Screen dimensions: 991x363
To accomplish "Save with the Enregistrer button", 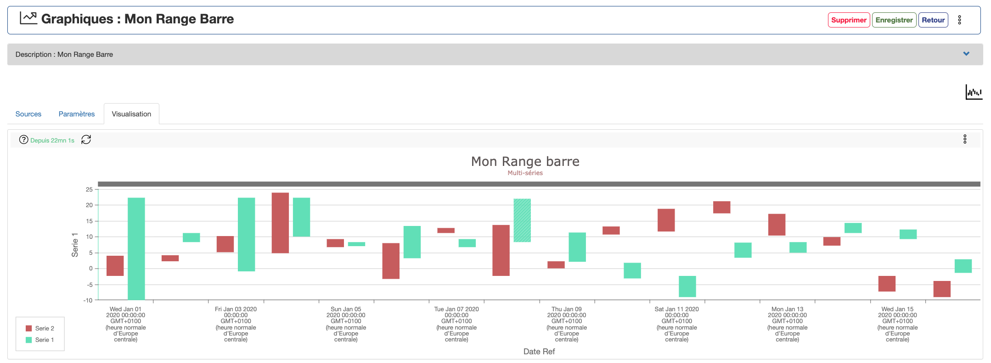I will click(x=894, y=20).
